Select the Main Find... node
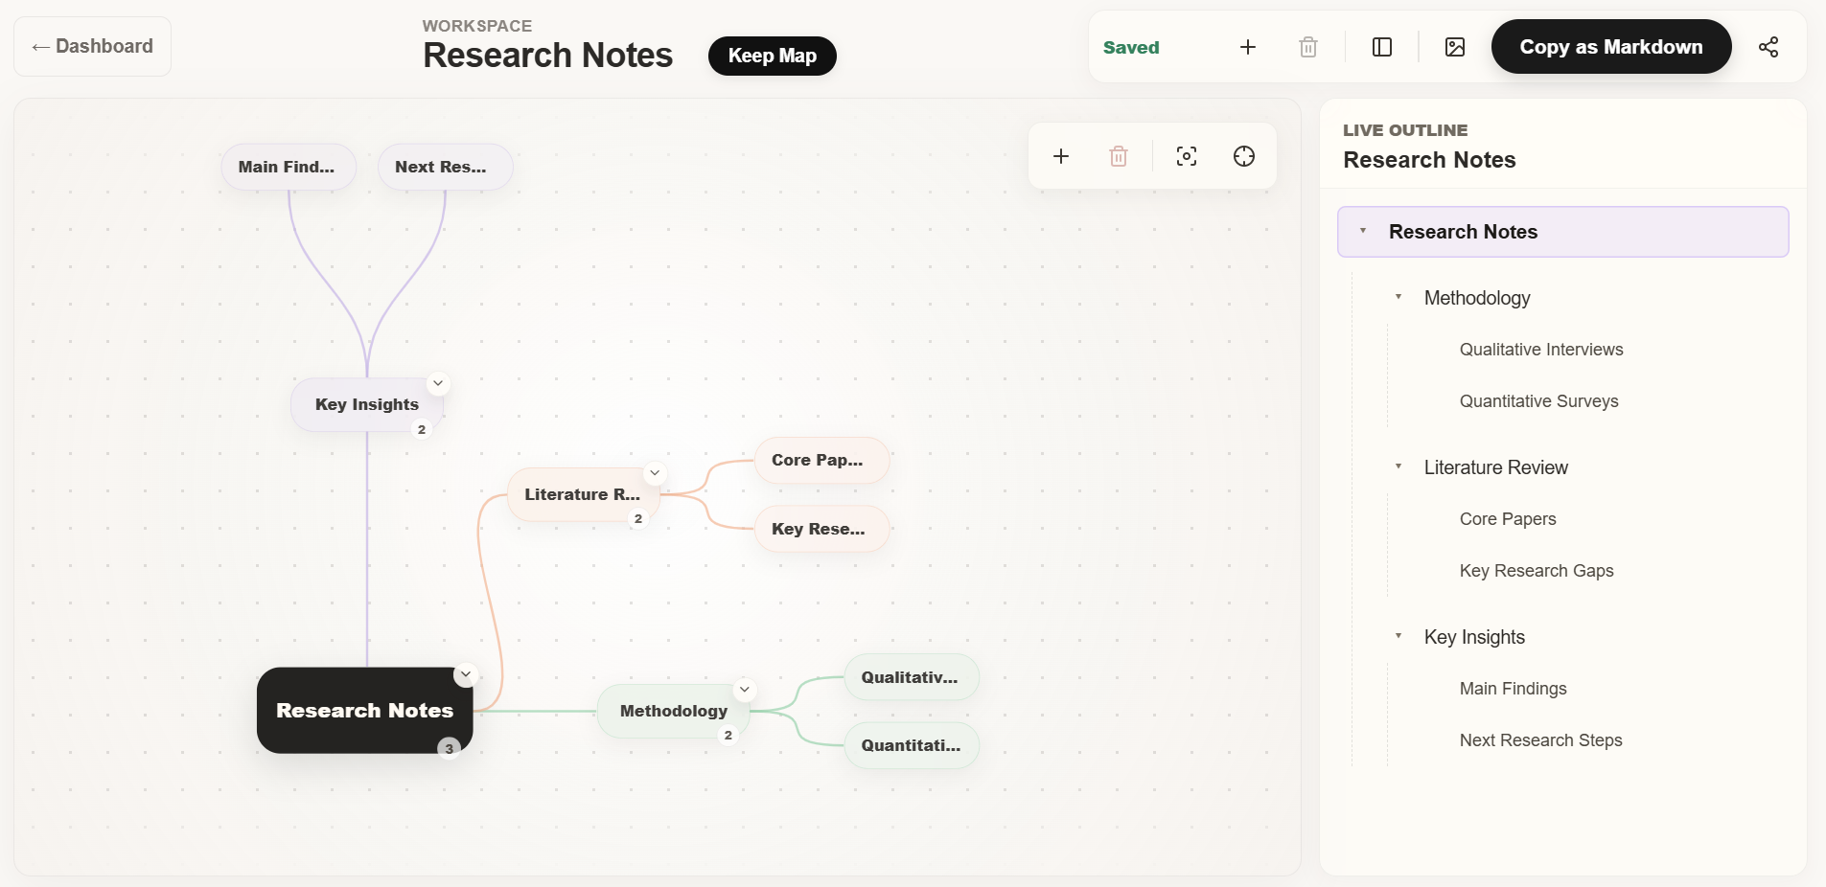Image resolution: width=1826 pixels, height=887 pixels. 288,167
